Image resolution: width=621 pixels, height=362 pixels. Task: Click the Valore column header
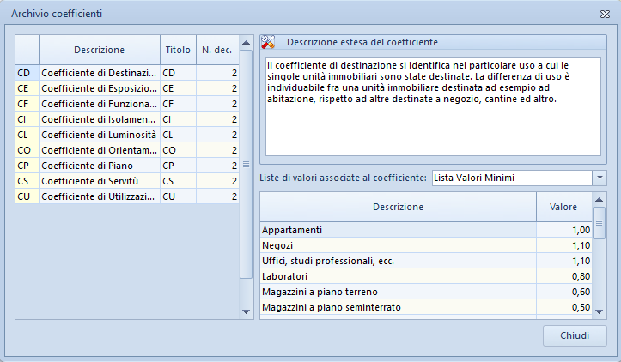(563, 207)
